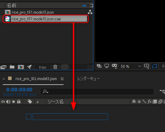Create a new folder in project panel

12,67
